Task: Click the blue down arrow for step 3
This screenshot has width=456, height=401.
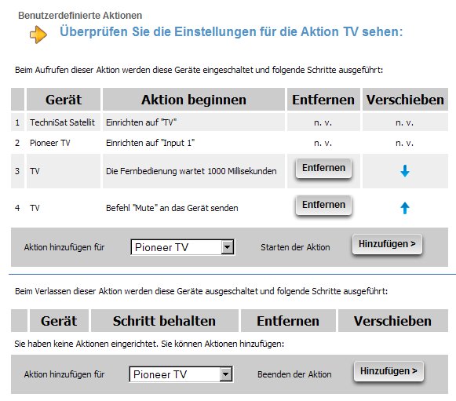Action: 405,171
